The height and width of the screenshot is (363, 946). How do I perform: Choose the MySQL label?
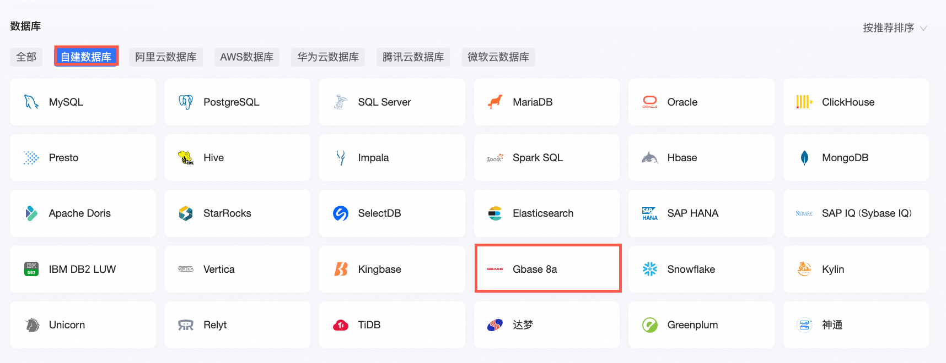coord(66,102)
